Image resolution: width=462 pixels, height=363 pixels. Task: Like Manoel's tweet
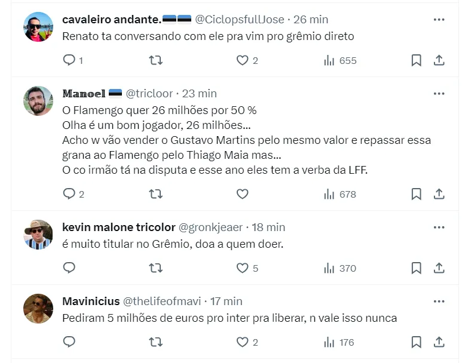tap(242, 194)
